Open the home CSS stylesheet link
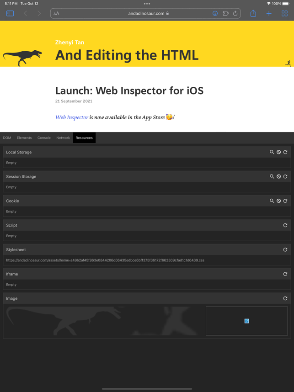The image size is (294, 392). pos(105,260)
